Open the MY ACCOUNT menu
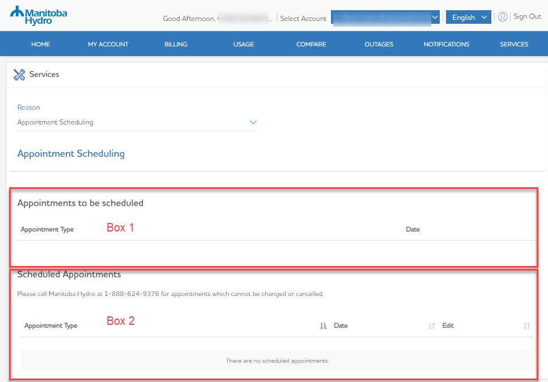Image resolution: width=548 pixels, height=382 pixels. tap(108, 44)
